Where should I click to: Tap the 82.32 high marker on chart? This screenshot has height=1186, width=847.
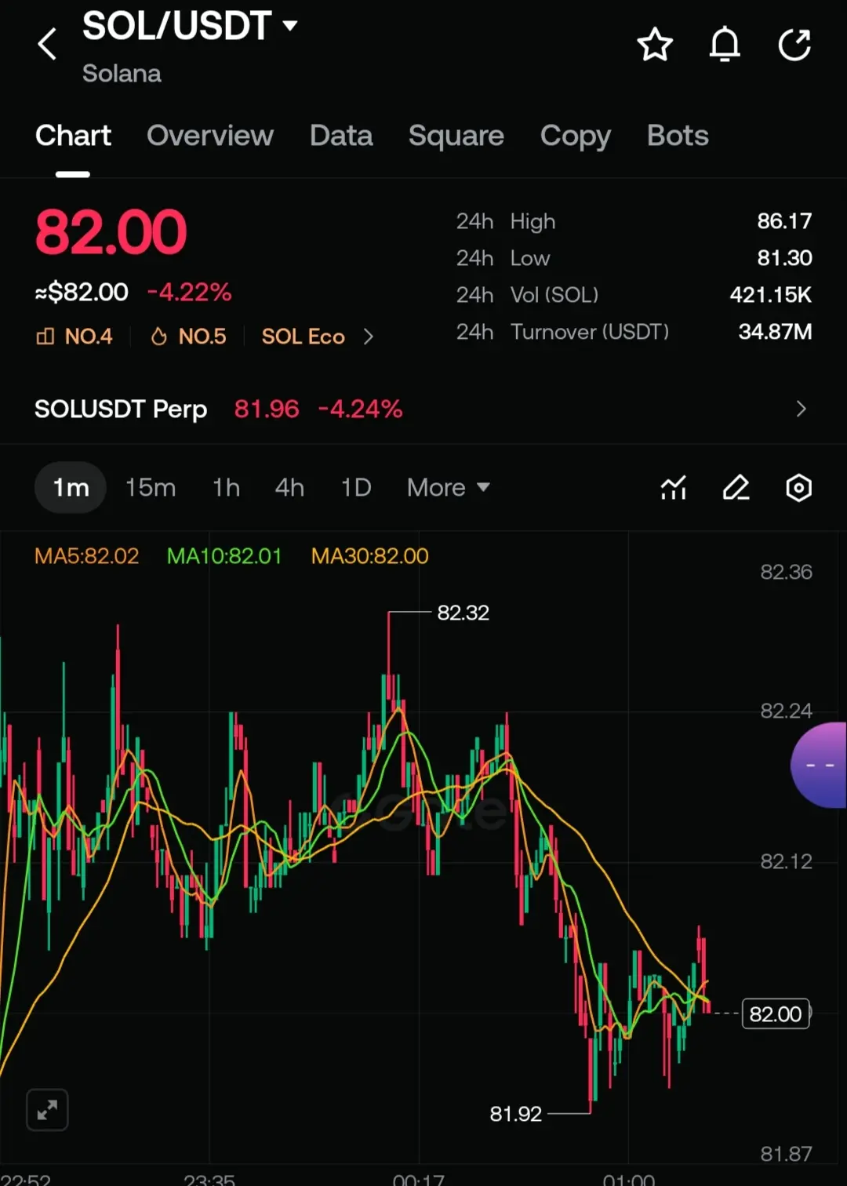tap(463, 613)
